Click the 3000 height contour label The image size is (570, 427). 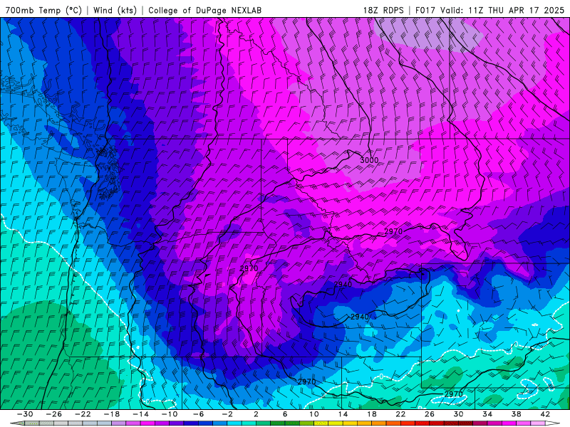click(369, 160)
